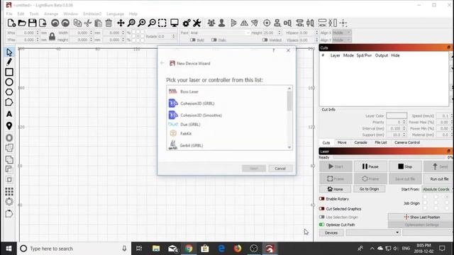This screenshot has height=255, width=454.
Task: Click the device list vertical scrollbar
Action: click(289, 118)
